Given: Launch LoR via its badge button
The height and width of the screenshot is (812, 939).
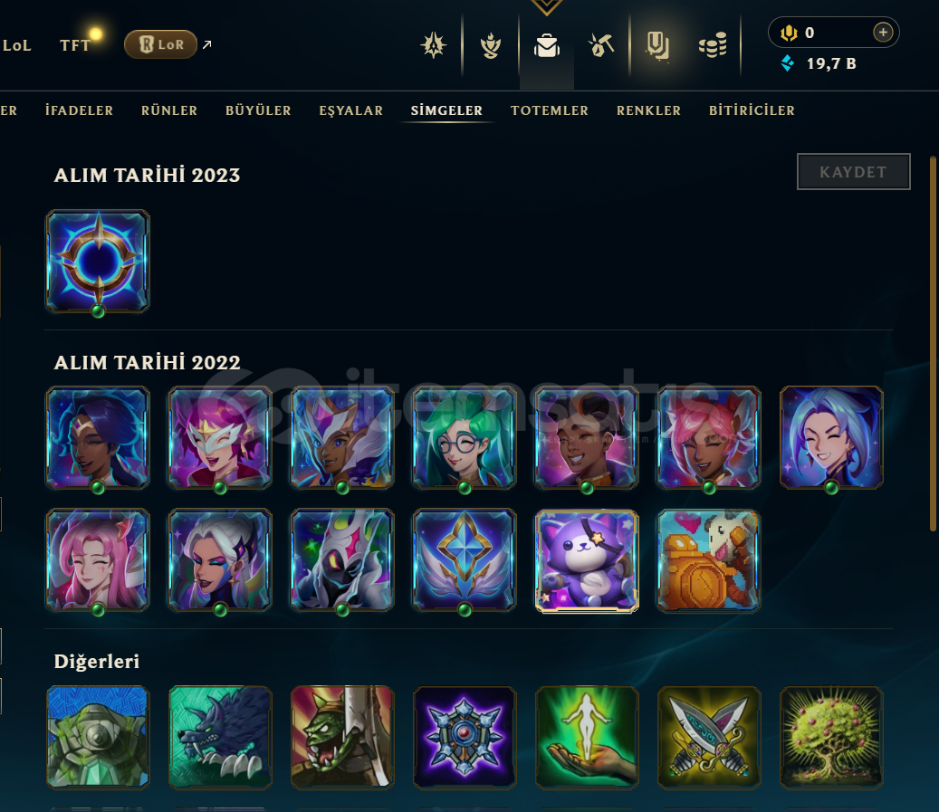Looking at the screenshot, I should point(160,44).
